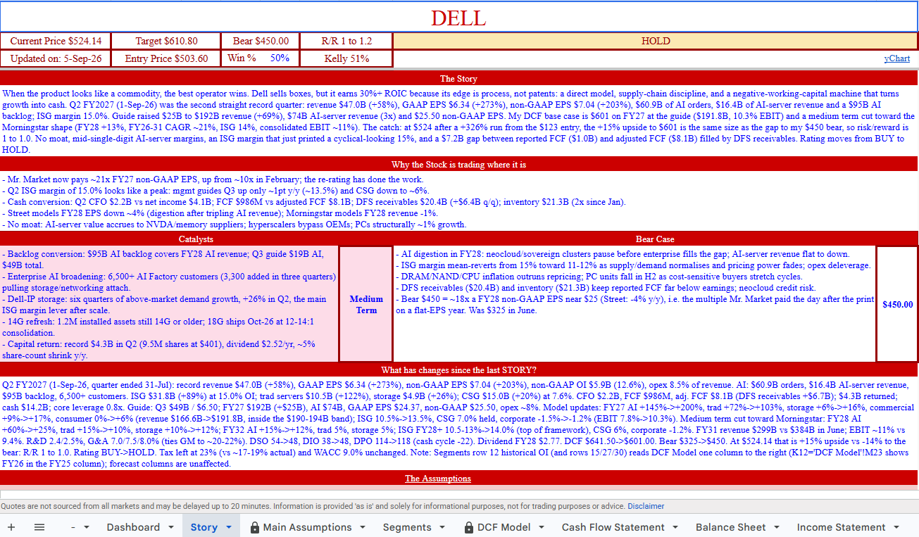Select Kelly 51% cell
Image resolution: width=919 pixels, height=537 pixels.
coord(346,58)
